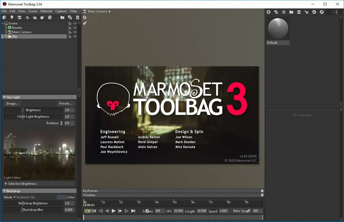Viewport: 344px width, 222px height.
Task: Import a material with the down-arrow icon
Action: point(314,12)
